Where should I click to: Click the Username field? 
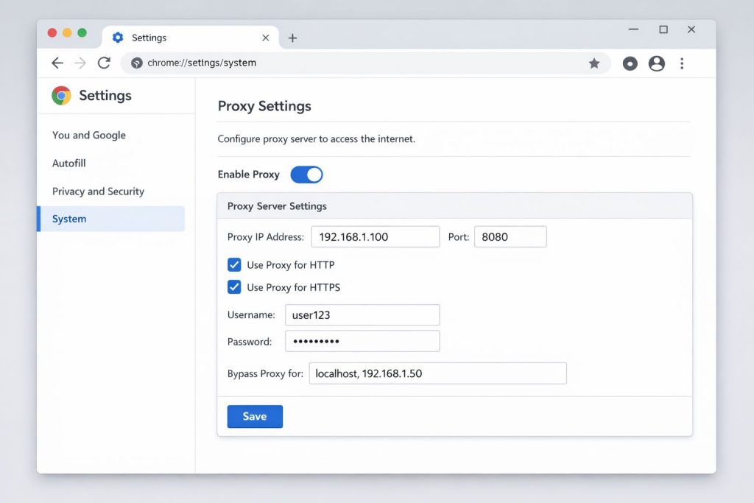coord(362,315)
